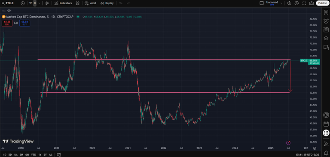
Task: Create an Alert from the toolbar
Action: (91, 3)
